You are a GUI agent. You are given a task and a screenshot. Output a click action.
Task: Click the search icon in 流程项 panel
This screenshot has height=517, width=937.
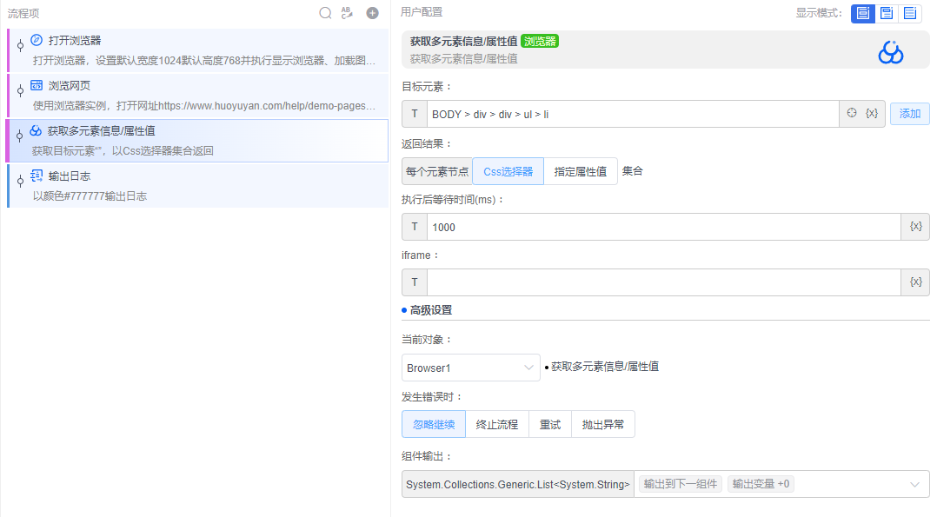pyautogui.click(x=325, y=12)
